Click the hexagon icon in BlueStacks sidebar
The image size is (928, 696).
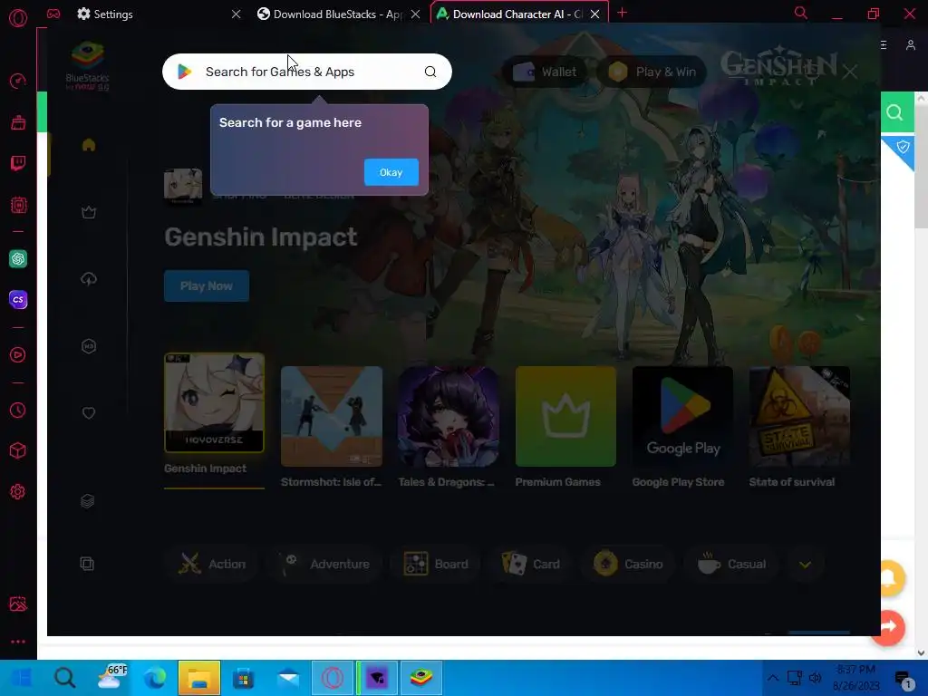pos(89,346)
